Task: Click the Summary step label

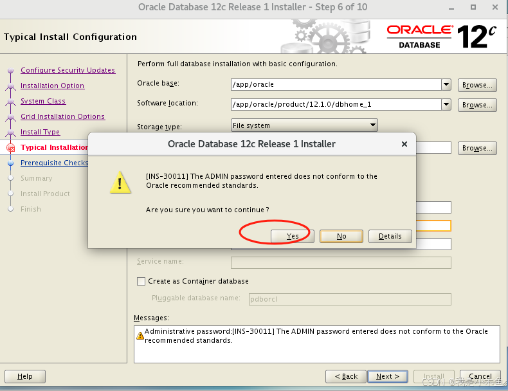Action: (x=36, y=178)
